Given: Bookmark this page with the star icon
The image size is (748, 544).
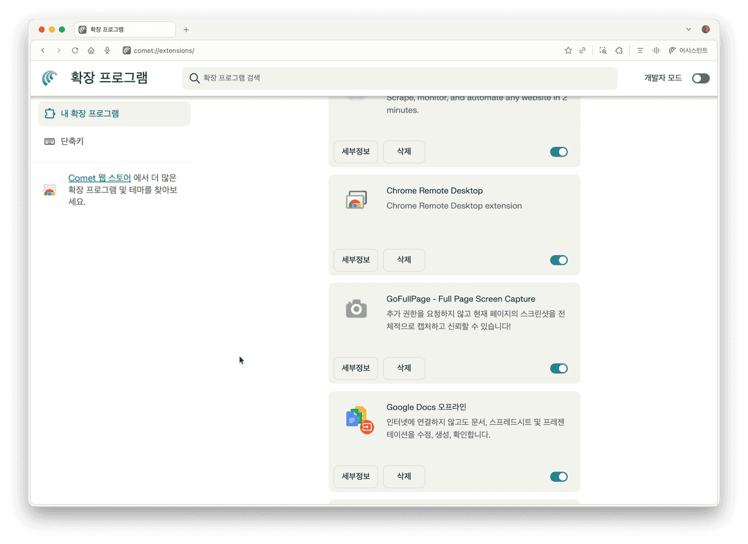Looking at the screenshot, I should (568, 51).
